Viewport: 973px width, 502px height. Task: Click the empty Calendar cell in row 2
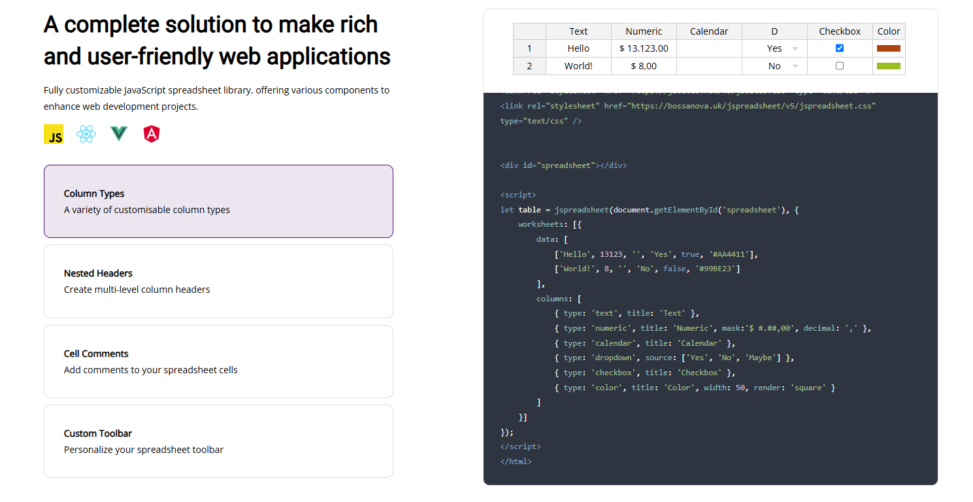pos(709,66)
